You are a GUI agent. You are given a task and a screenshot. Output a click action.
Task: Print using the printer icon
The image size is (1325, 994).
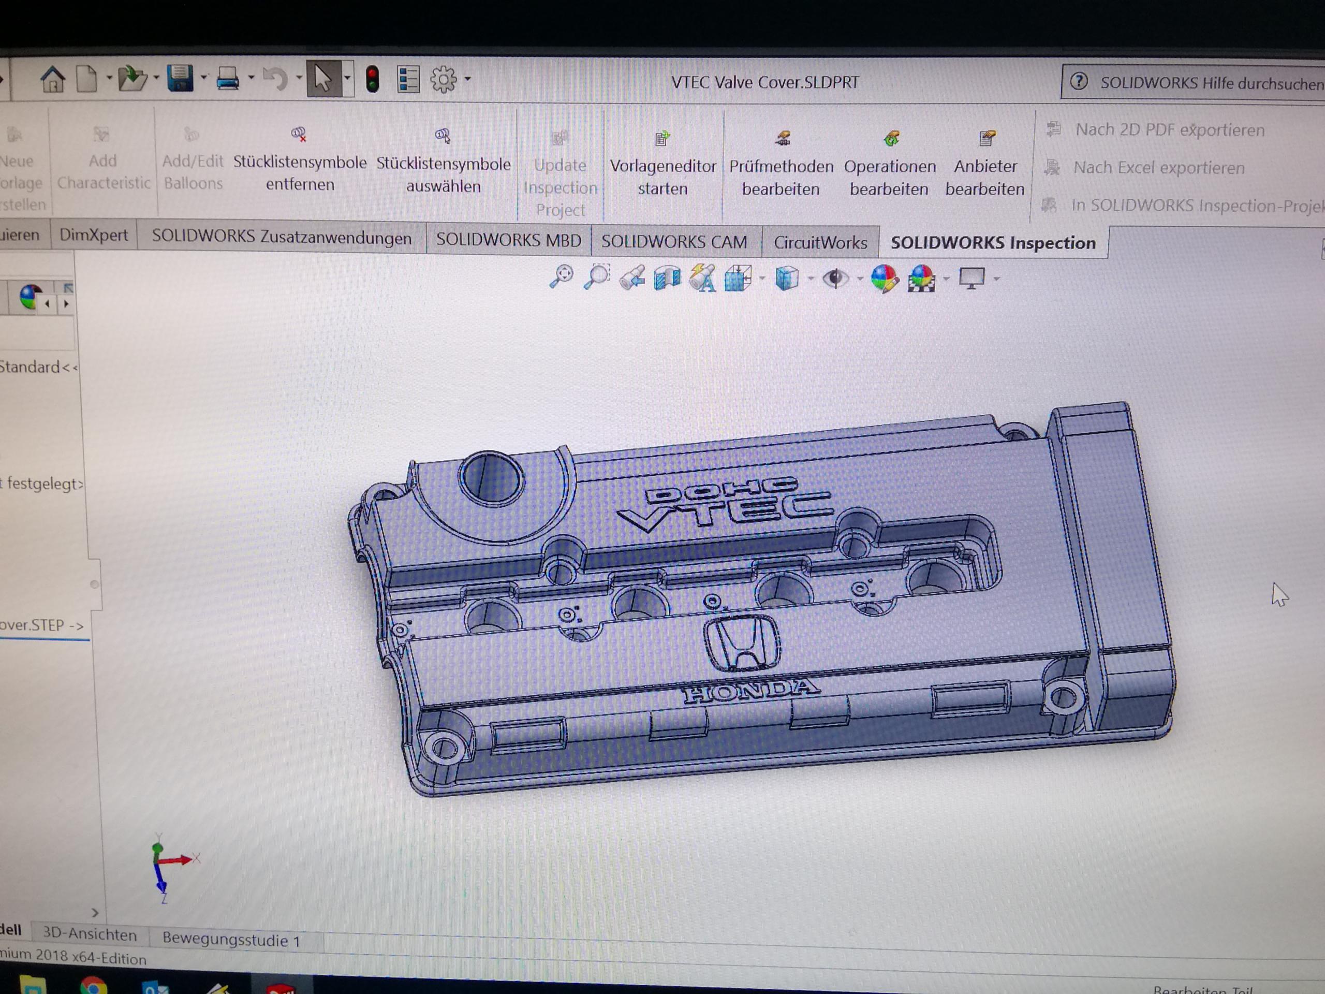coord(228,79)
